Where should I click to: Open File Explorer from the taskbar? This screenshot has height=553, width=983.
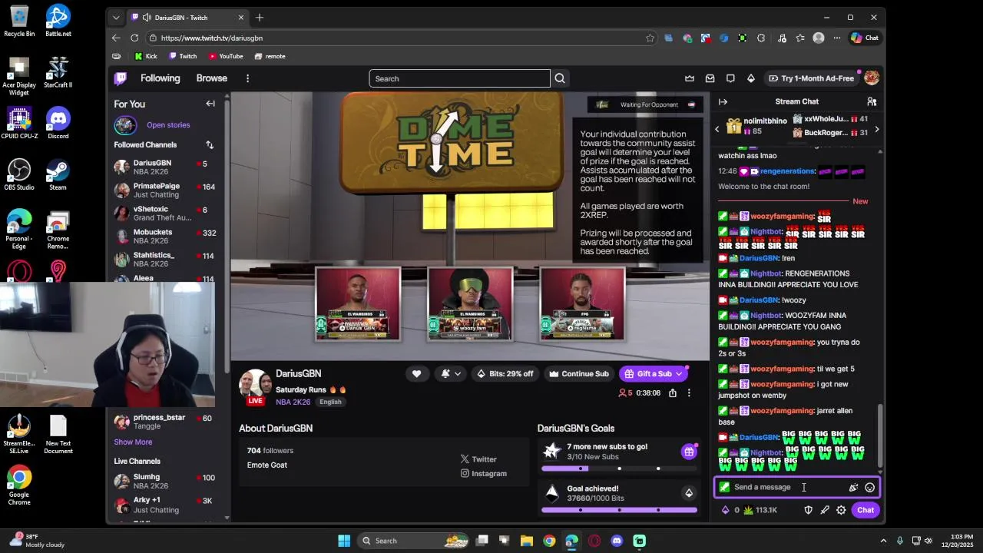coord(527,541)
